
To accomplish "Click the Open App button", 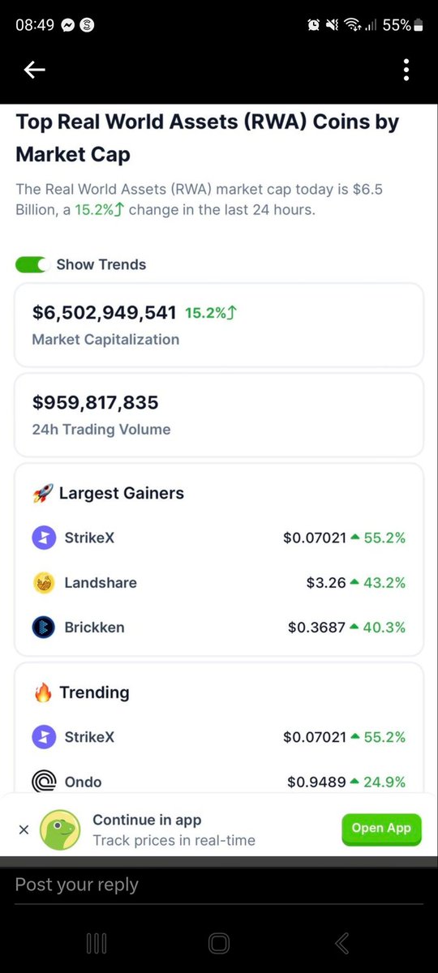I will [x=381, y=829].
